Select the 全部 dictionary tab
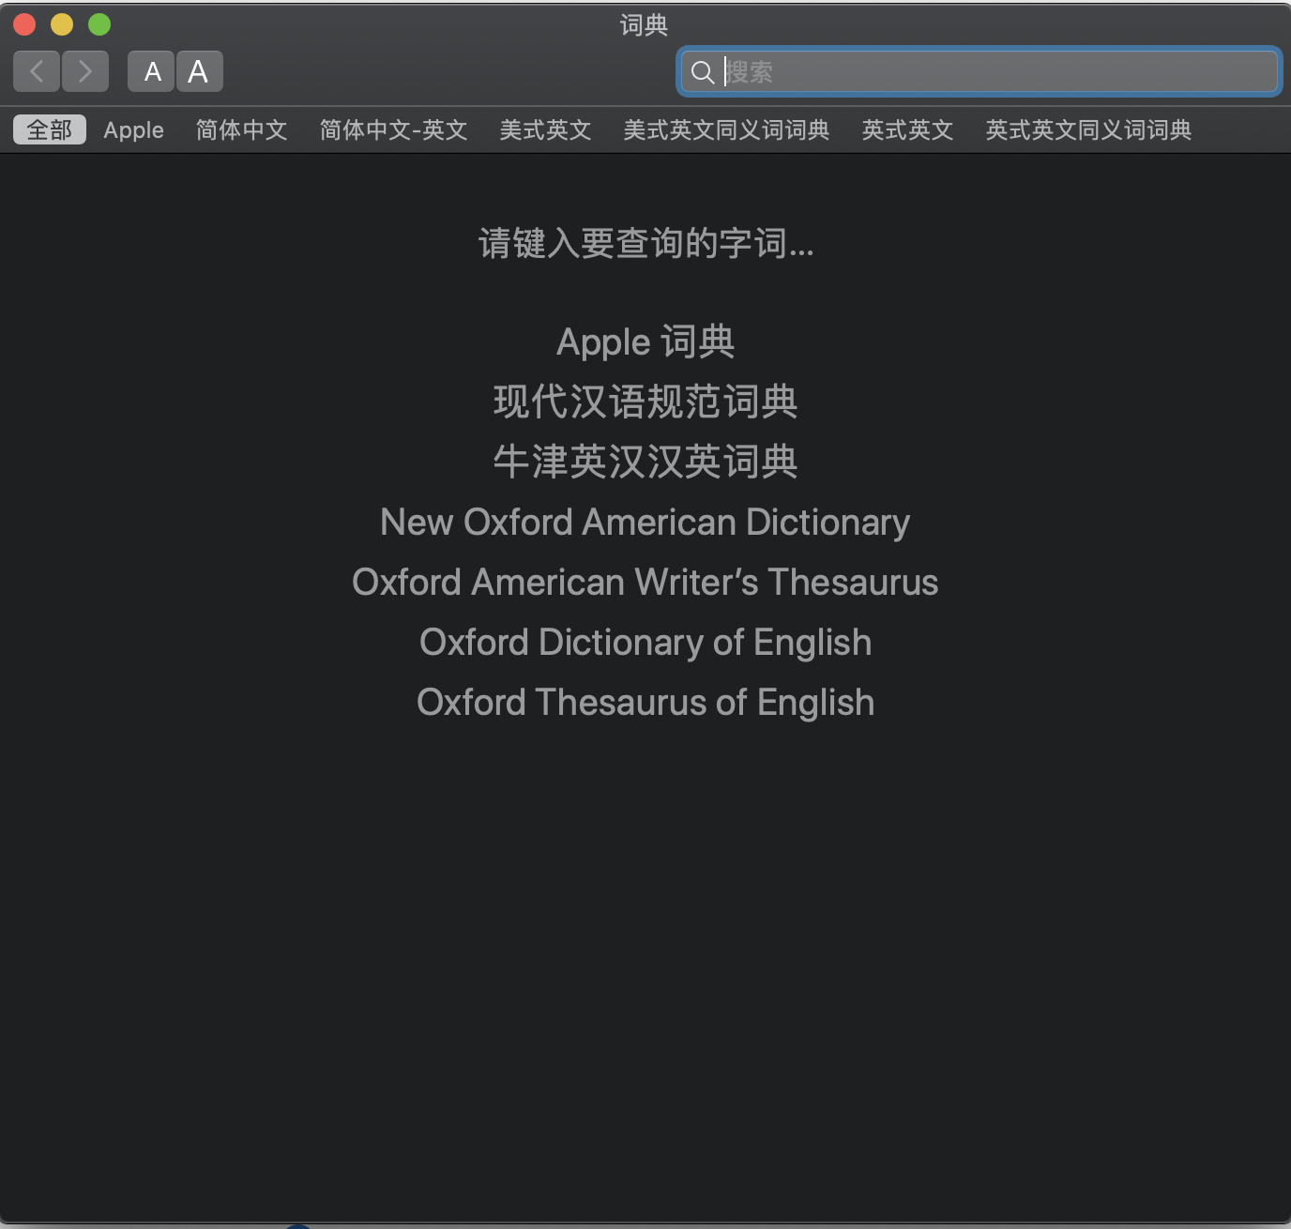The image size is (1291, 1229). pos(50,129)
